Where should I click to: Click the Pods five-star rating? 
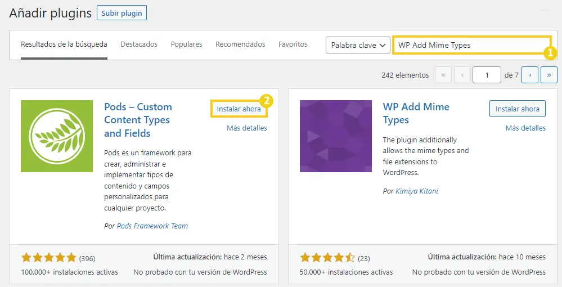click(x=49, y=258)
